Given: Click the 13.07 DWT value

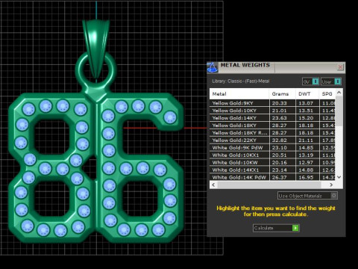Looking at the screenshot, I should [x=306, y=103].
